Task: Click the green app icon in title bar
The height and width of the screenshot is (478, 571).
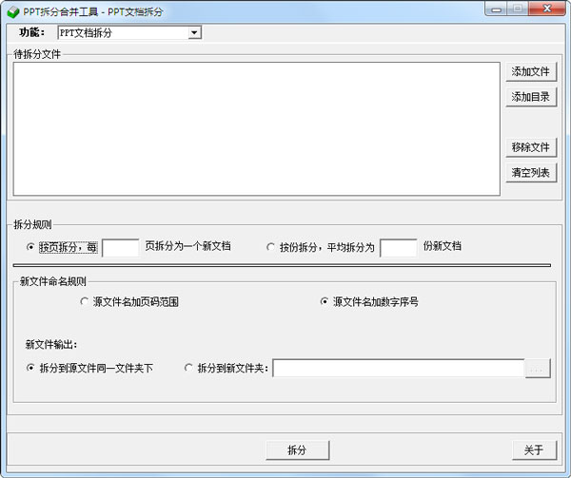Action: pos(12,12)
